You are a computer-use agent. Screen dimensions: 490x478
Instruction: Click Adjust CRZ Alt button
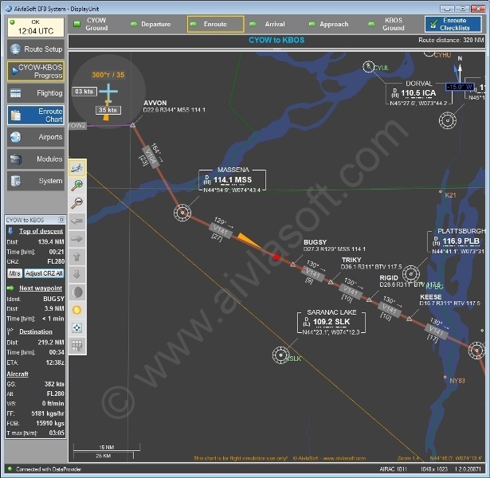point(44,273)
